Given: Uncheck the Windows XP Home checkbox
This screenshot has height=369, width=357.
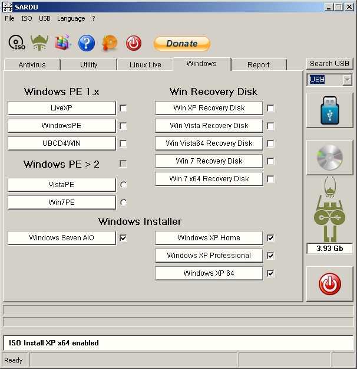Looking at the screenshot, I should click(x=270, y=238).
